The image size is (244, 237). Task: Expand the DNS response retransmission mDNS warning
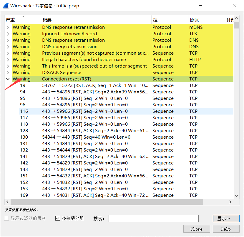(8, 27)
